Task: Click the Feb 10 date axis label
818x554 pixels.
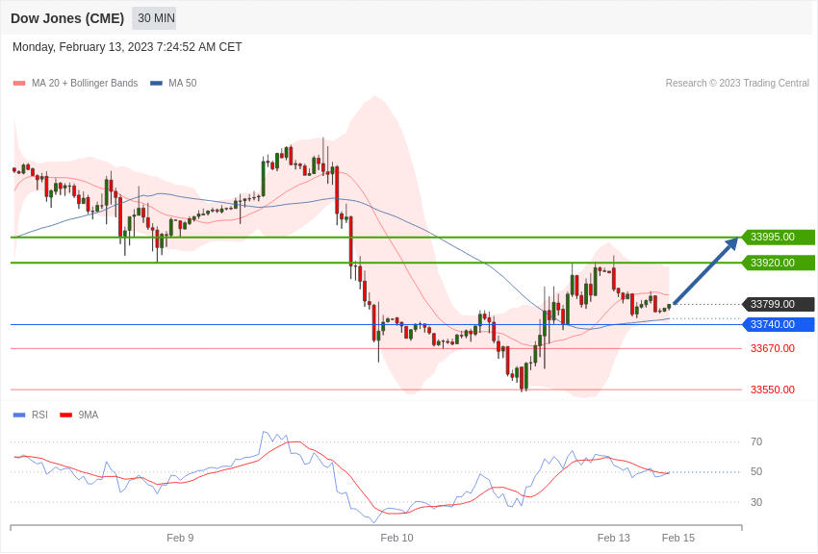Action: (396, 538)
